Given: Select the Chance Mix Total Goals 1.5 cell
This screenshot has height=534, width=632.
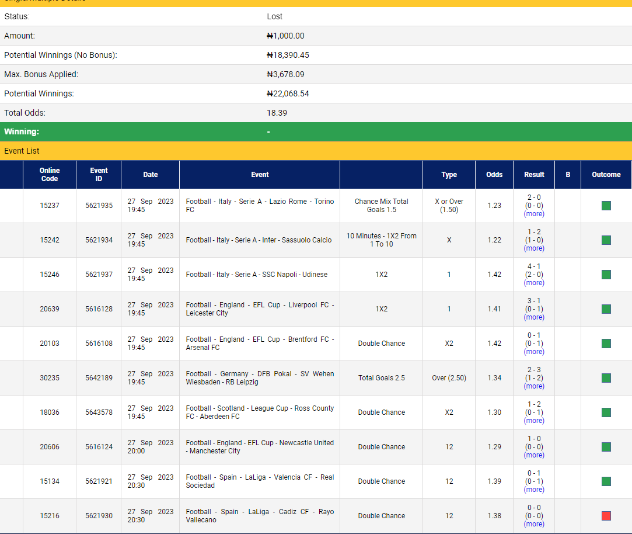Looking at the screenshot, I should pos(381,206).
